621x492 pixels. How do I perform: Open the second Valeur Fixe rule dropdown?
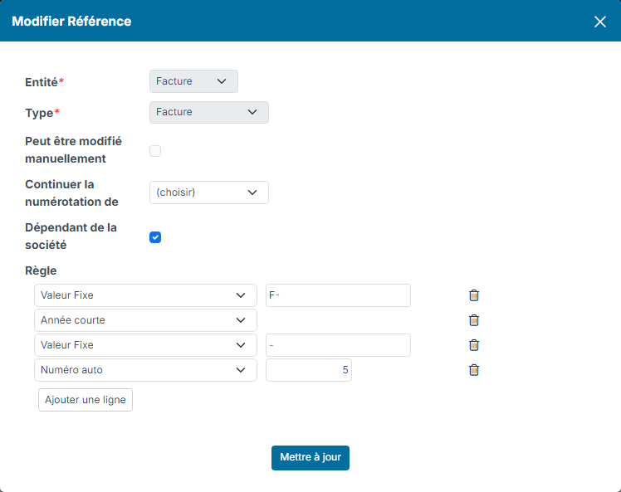tap(146, 345)
